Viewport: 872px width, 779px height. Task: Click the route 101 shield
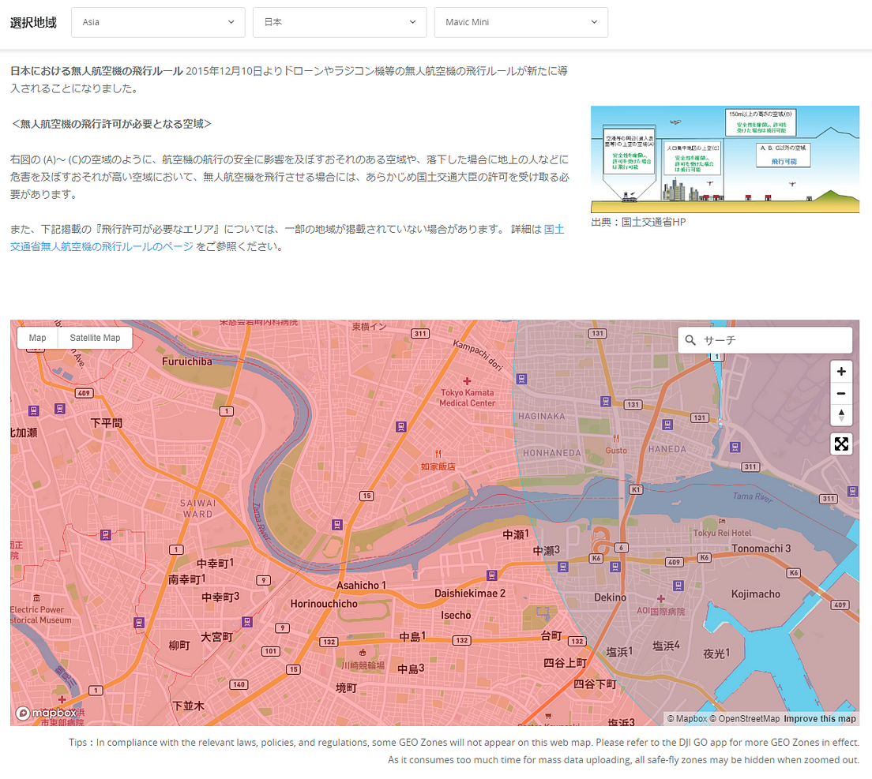click(x=271, y=650)
